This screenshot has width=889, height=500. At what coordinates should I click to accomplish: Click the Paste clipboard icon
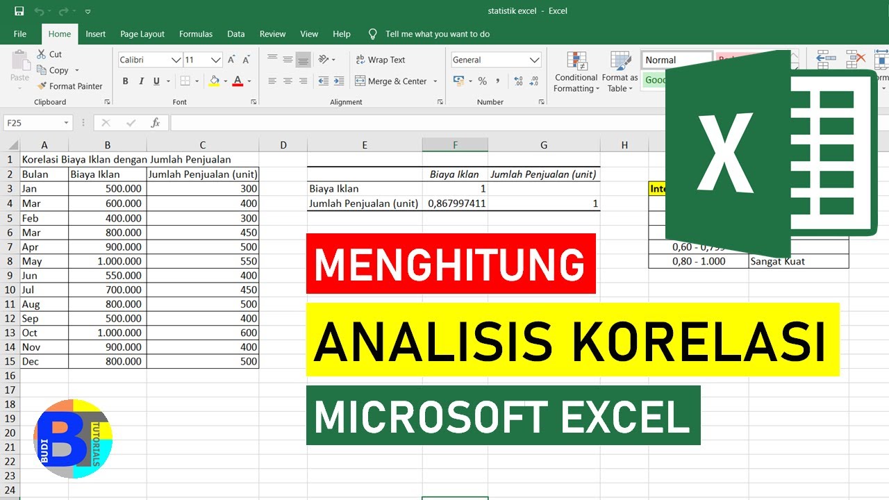tap(20, 61)
